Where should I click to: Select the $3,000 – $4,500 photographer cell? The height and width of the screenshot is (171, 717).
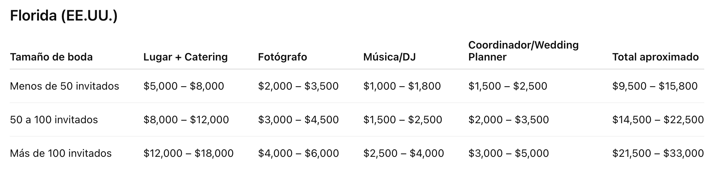(x=298, y=120)
